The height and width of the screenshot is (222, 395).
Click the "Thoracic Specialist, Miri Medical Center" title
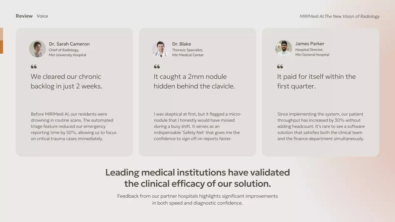(x=188, y=52)
